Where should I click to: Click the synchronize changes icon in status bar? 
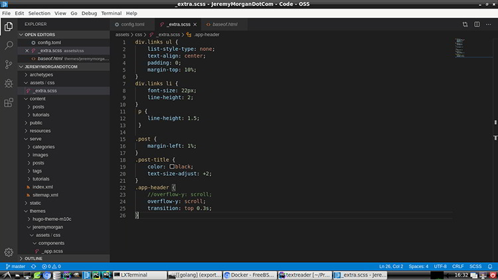click(33, 266)
